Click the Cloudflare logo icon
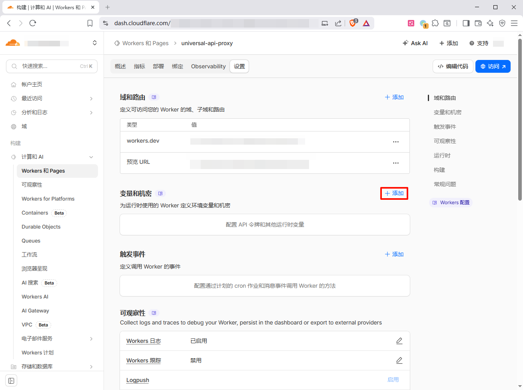523x390 pixels. pos(13,43)
